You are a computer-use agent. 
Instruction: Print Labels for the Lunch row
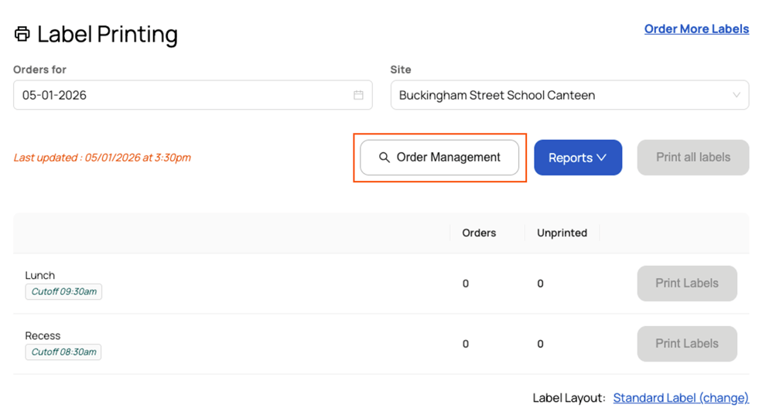coord(687,284)
